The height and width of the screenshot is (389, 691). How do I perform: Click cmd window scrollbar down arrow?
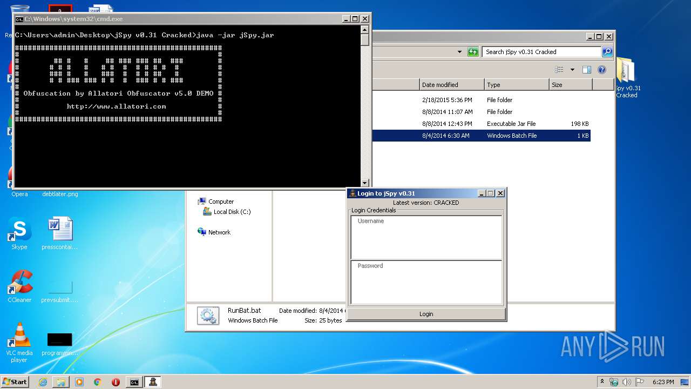(365, 183)
